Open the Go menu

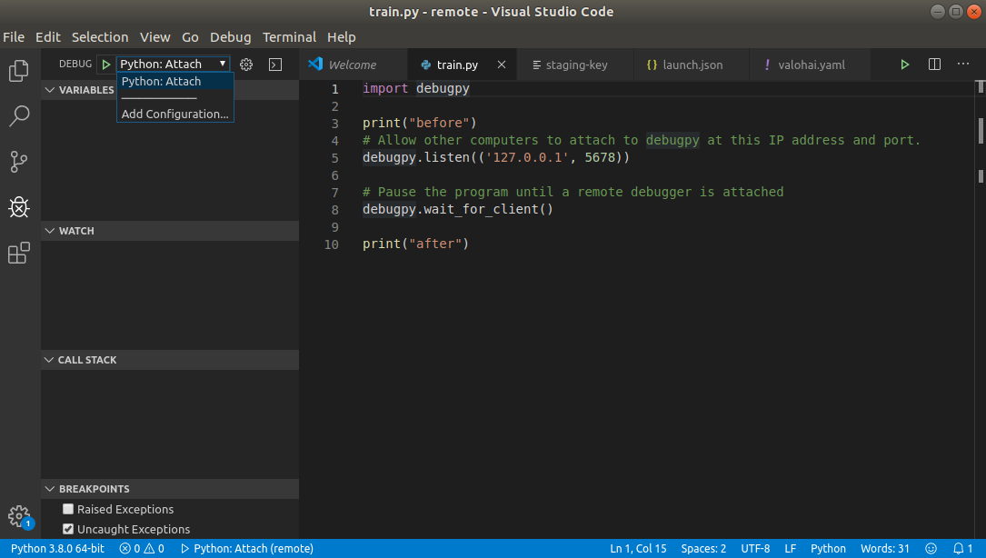[x=190, y=37]
